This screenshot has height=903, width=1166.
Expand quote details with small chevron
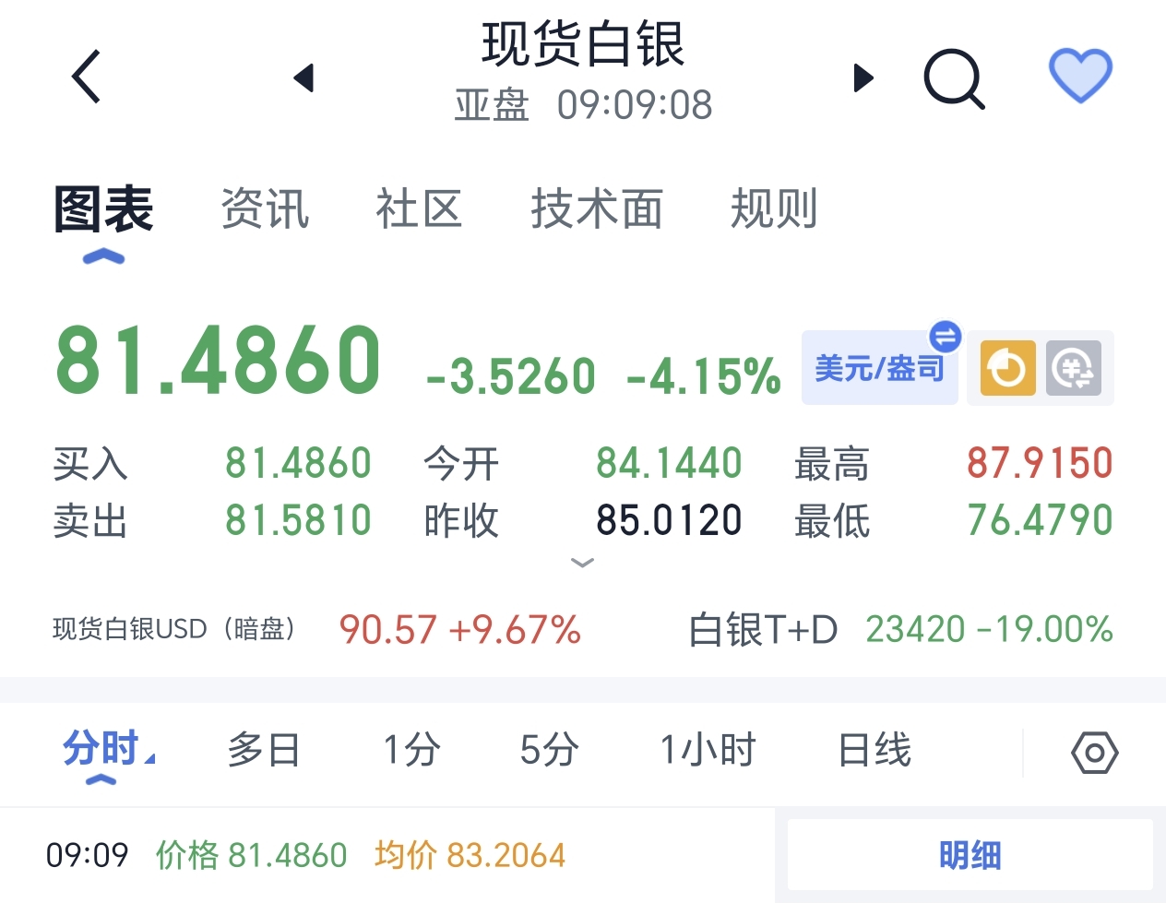pos(582,562)
